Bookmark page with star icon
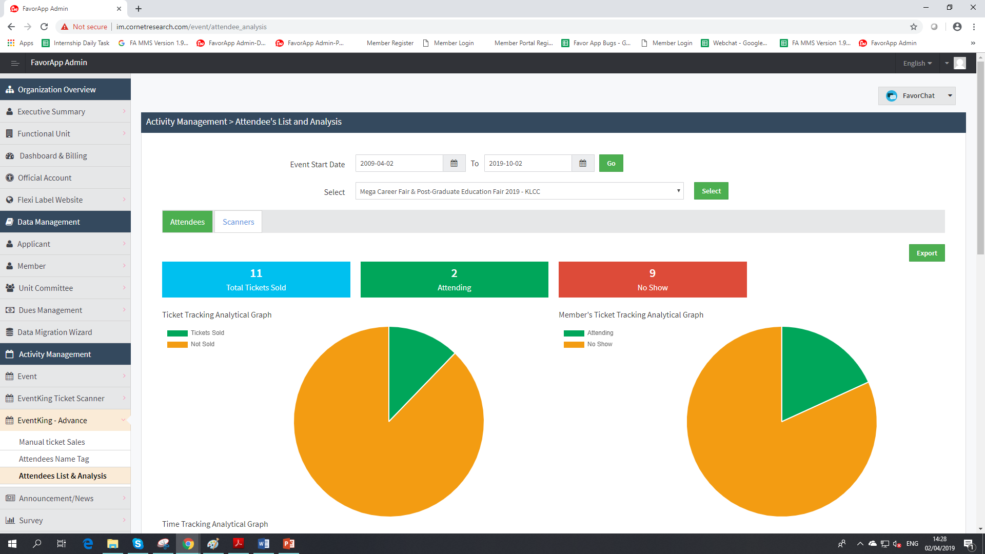This screenshot has height=554, width=985. pyautogui.click(x=914, y=27)
